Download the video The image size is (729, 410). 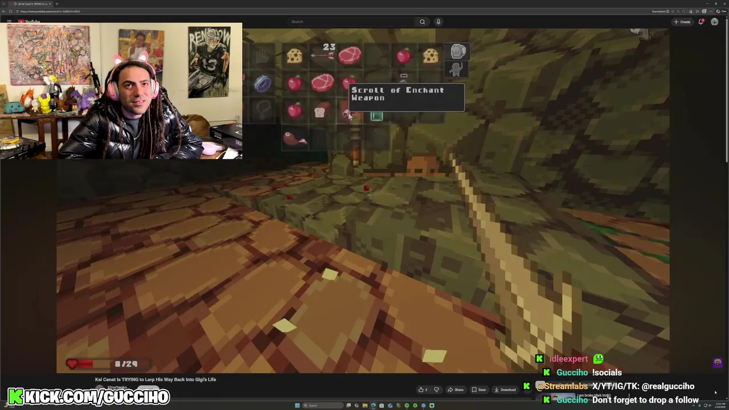[x=505, y=389]
